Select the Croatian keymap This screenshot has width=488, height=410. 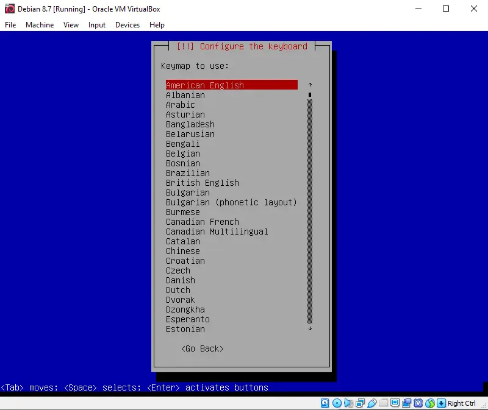point(232,261)
